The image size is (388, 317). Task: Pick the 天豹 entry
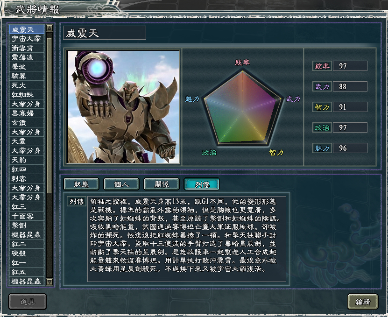tap(27, 160)
